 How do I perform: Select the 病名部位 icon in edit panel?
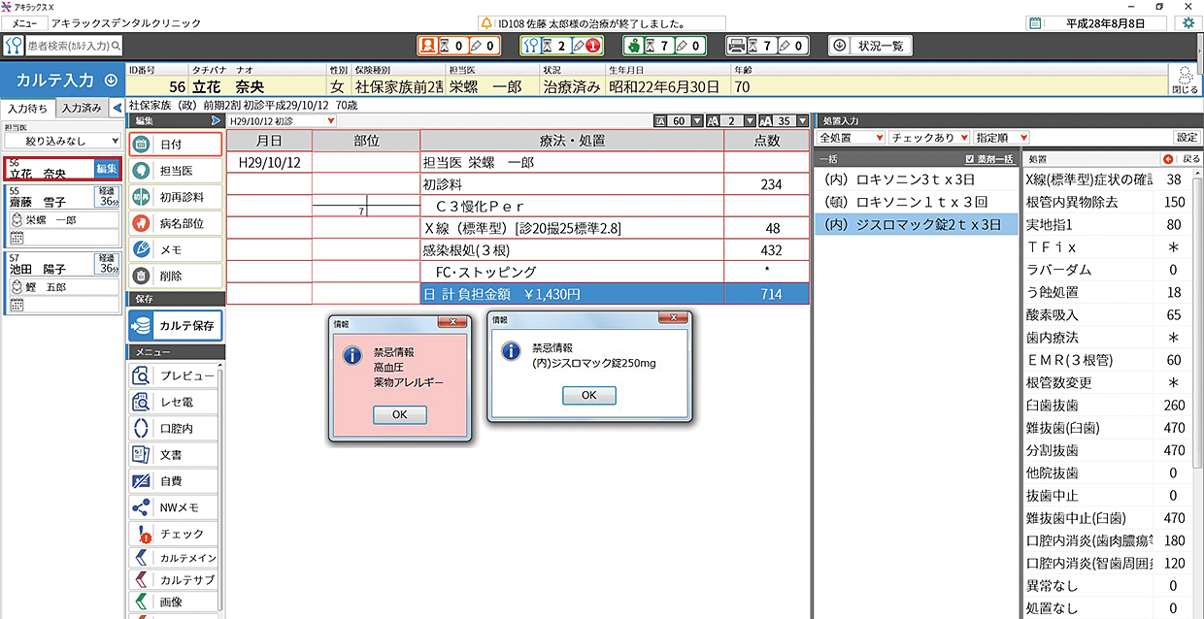141,223
